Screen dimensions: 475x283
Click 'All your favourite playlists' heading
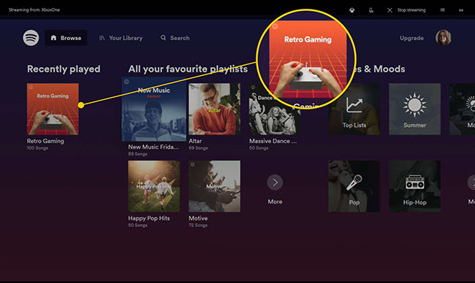188,69
